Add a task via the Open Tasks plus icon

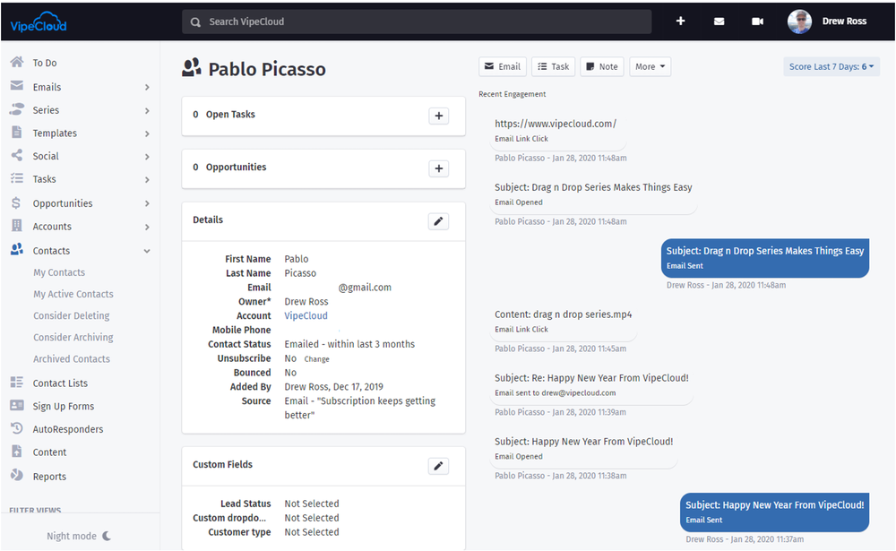438,116
